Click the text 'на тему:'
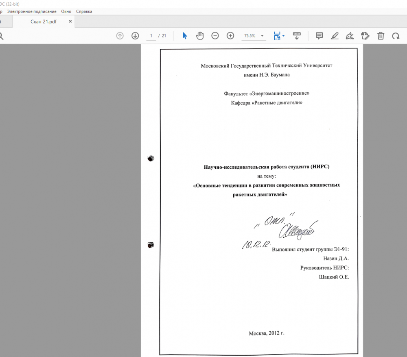The height and width of the screenshot is (357, 407). [x=267, y=176]
